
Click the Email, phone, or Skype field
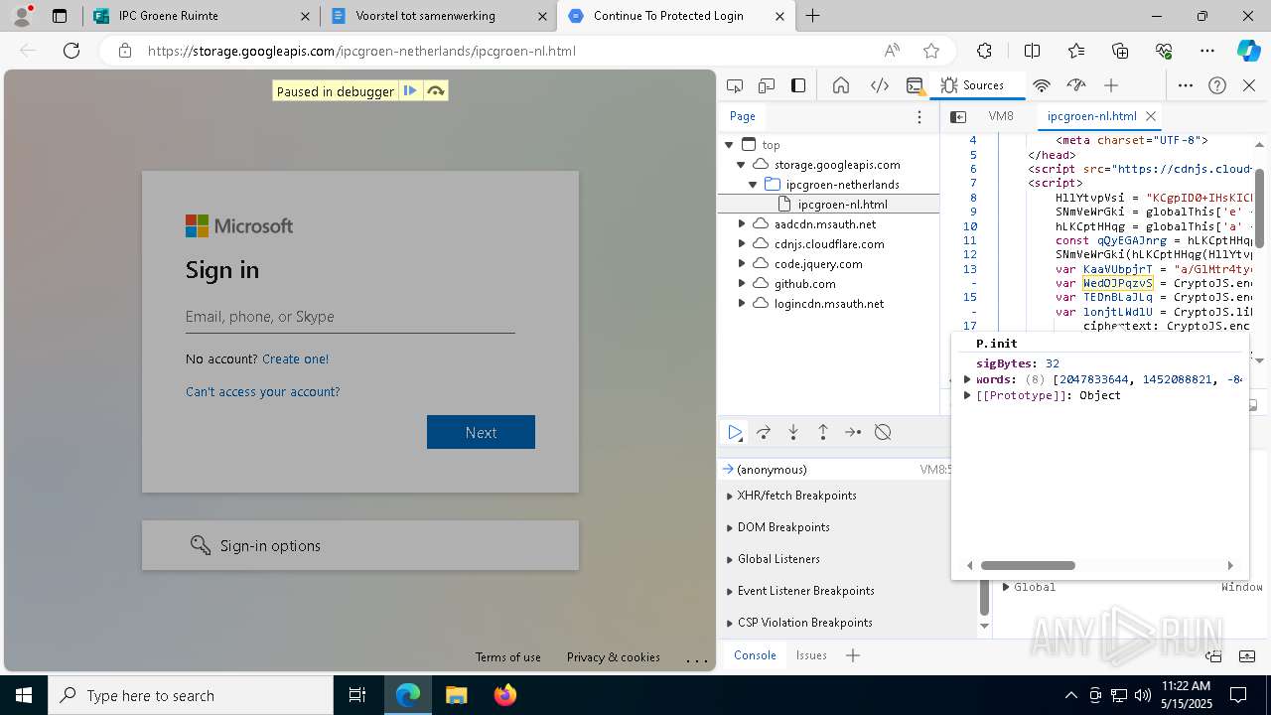[x=350, y=317]
